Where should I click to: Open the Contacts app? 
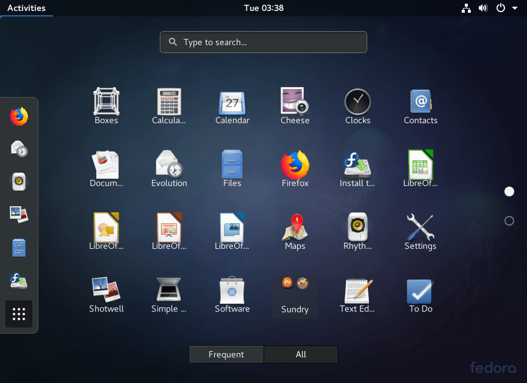pyautogui.click(x=420, y=106)
